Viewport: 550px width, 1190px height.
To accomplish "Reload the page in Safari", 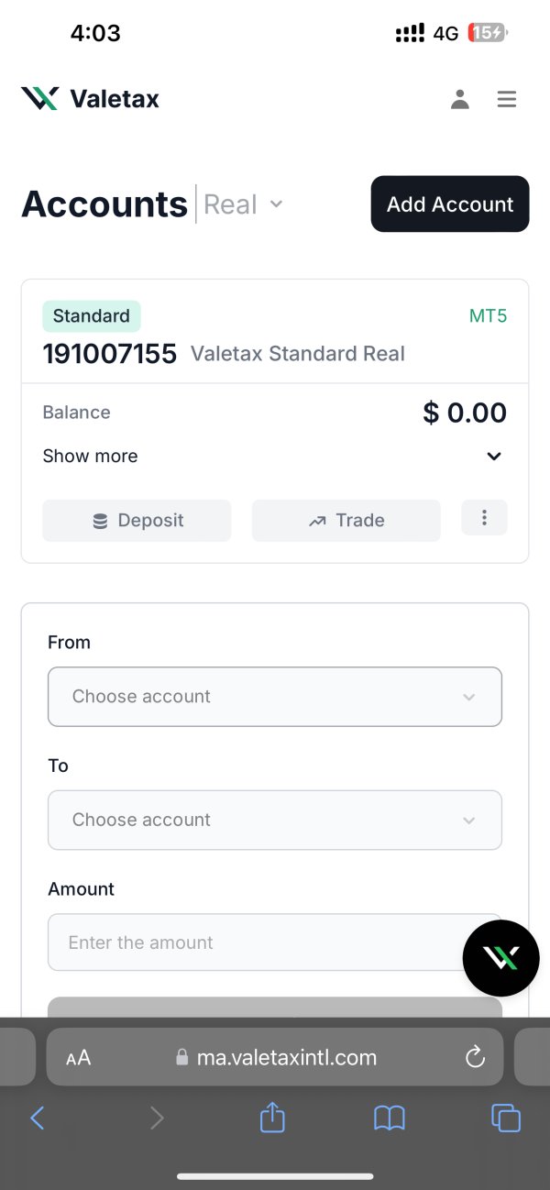I will tap(475, 1057).
